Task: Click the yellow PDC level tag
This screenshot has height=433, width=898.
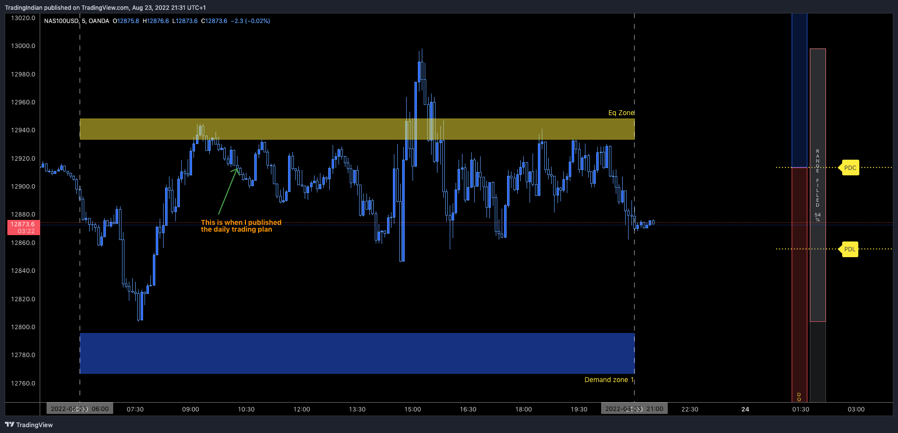Action: [850, 168]
